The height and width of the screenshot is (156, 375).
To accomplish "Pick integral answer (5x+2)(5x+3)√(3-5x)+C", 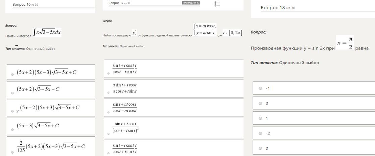I will point(12,111).
